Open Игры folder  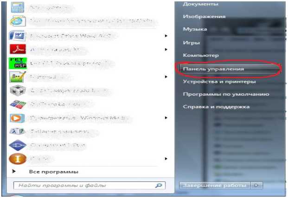[x=192, y=43]
